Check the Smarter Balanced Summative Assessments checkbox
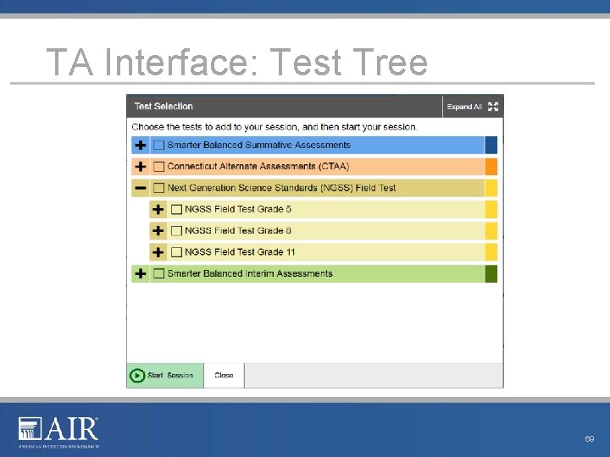610x457 pixels. (x=158, y=145)
